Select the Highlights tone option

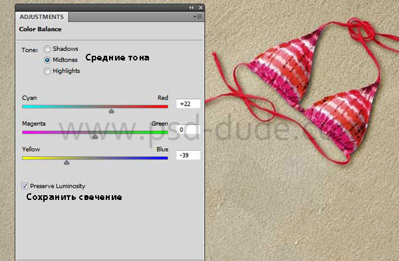click(47, 71)
